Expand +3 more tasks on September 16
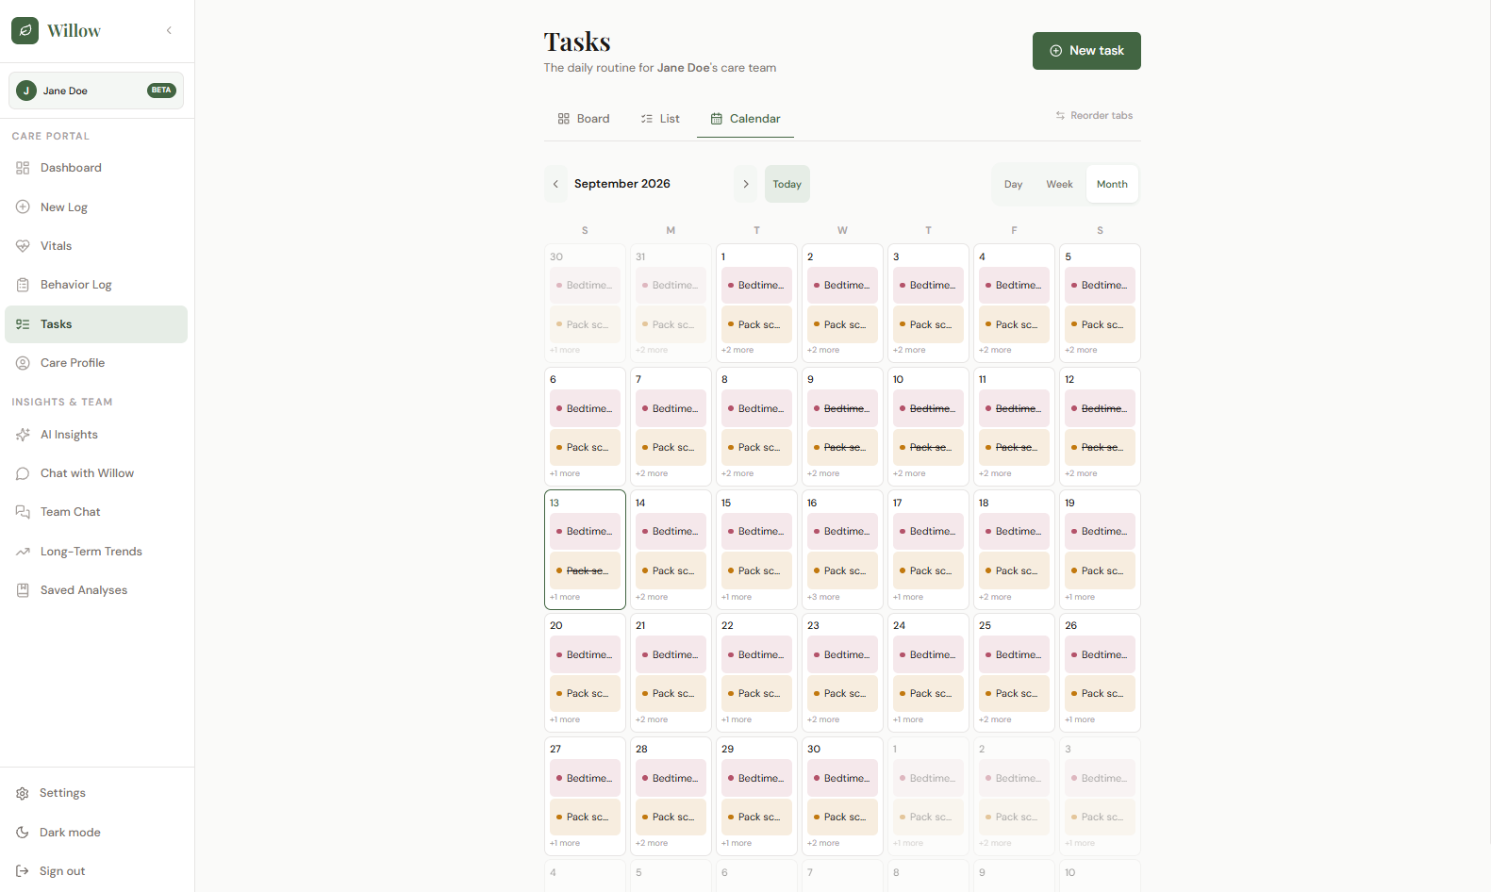Viewport: 1491px width, 892px height. (x=823, y=597)
